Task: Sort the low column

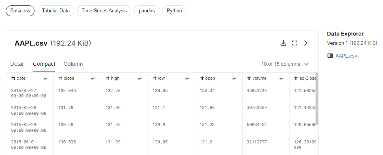Action: [188, 78]
